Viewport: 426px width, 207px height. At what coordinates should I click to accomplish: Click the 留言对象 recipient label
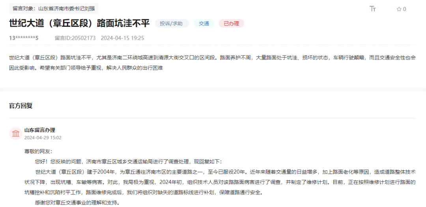pyautogui.click(x=54, y=8)
